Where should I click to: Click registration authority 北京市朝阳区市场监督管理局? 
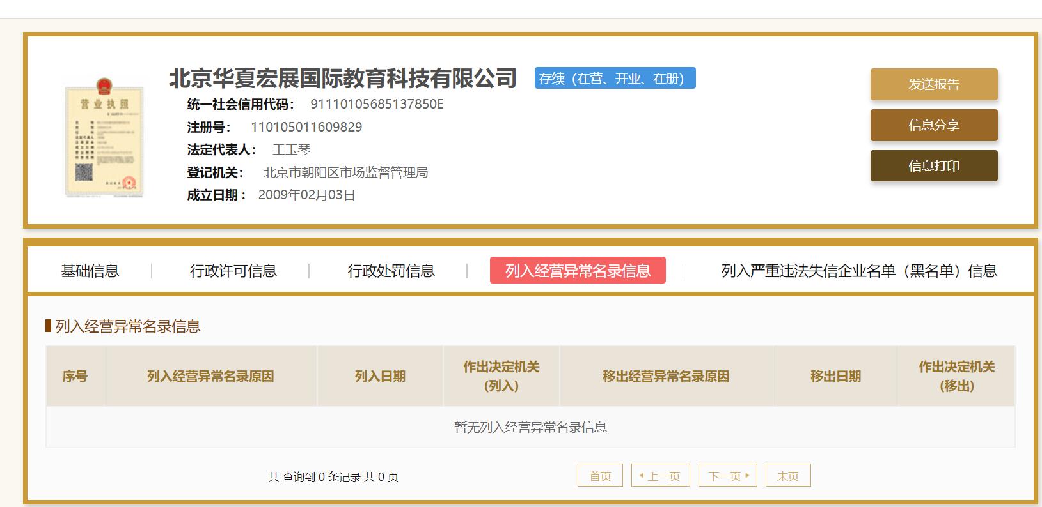[x=345, y=172]
